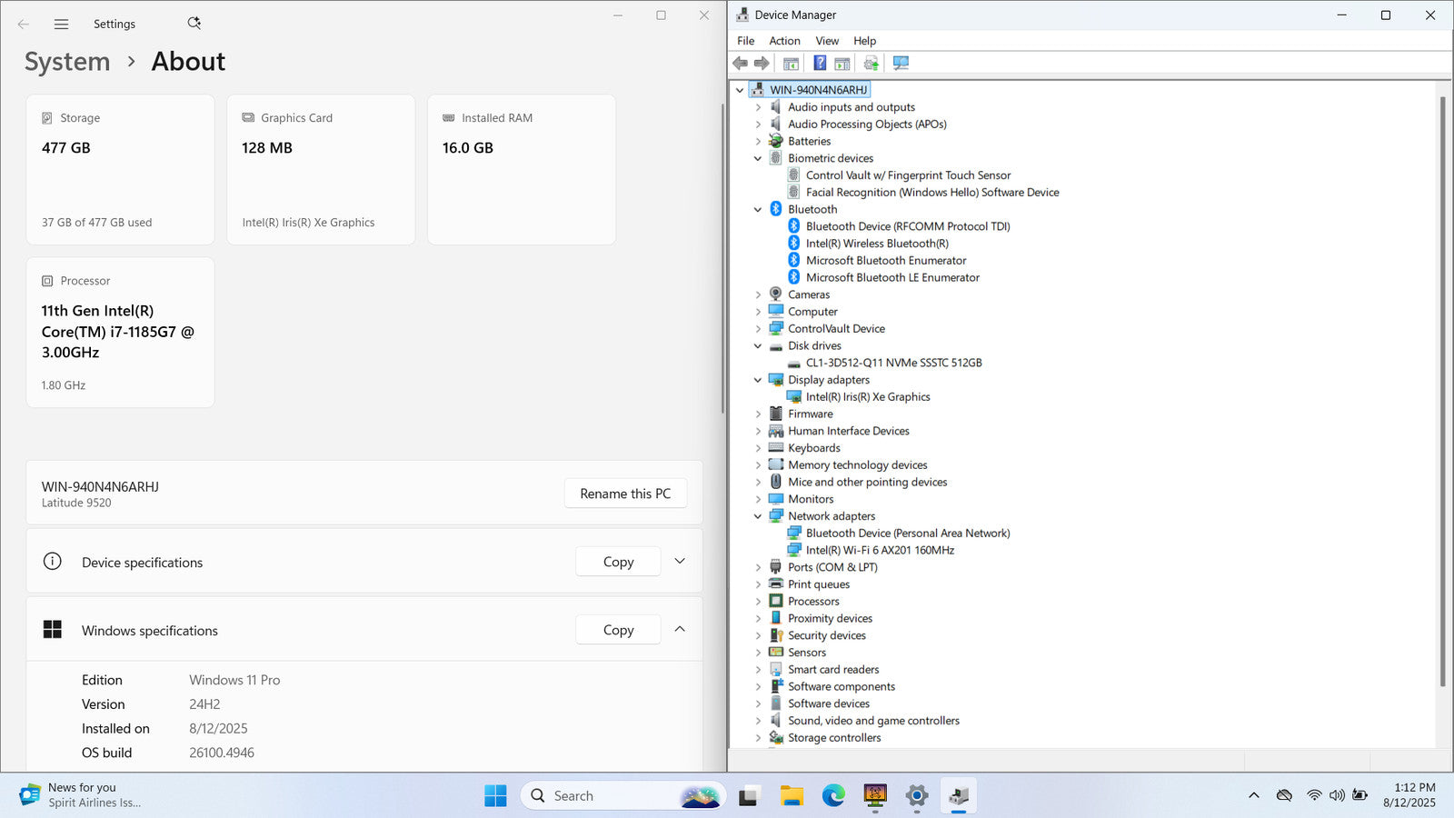Viewport: 1454px width, 818px height.
Task: Click Scan for hardware changes monitor icon
Action: tap(901, 63)
